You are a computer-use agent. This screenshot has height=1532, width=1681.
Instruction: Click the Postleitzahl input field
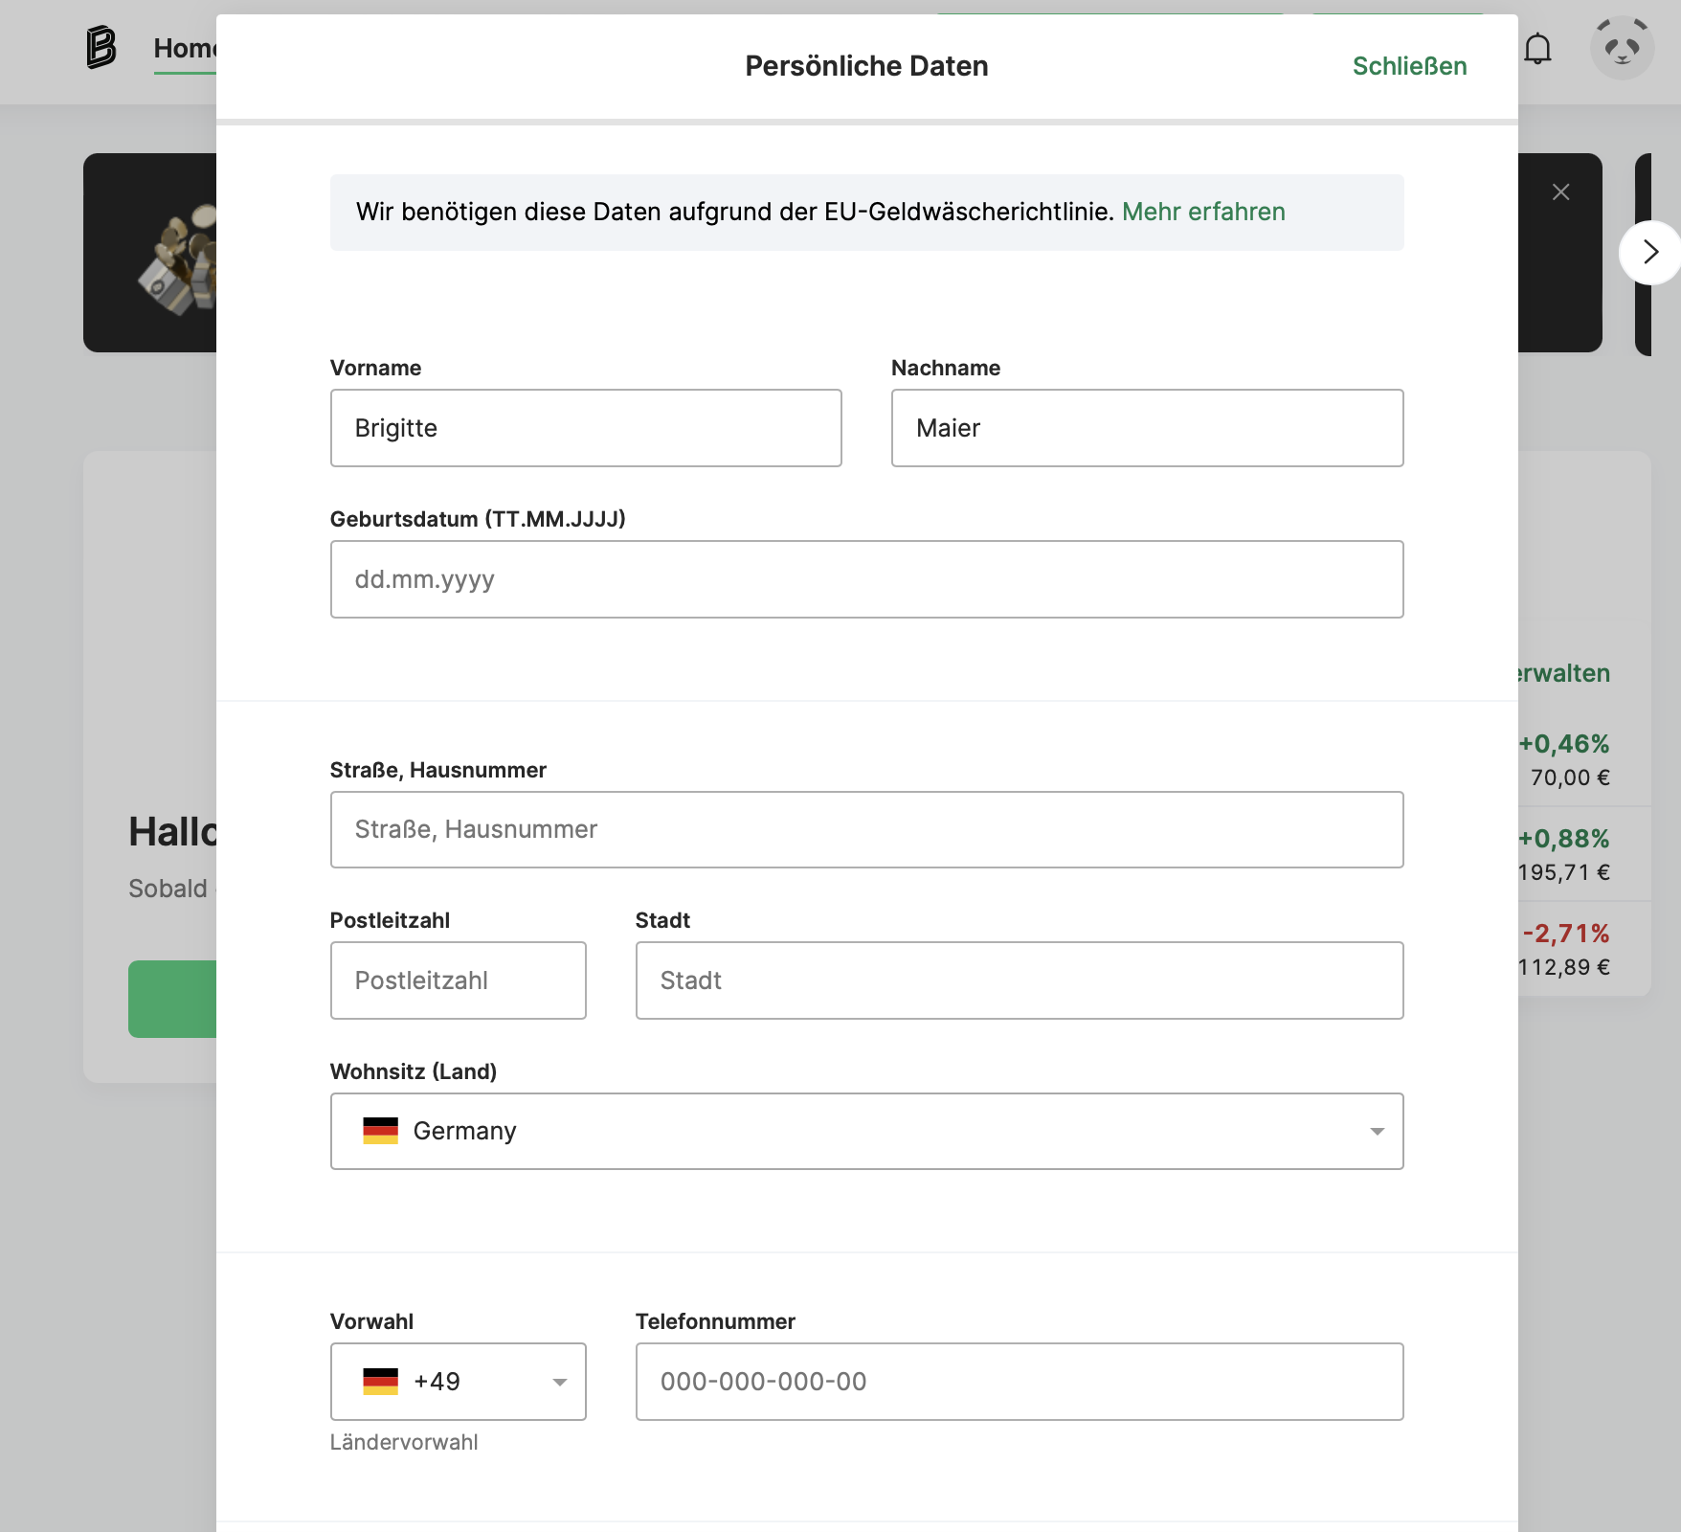pyautogui.click(x=458, y=980)
